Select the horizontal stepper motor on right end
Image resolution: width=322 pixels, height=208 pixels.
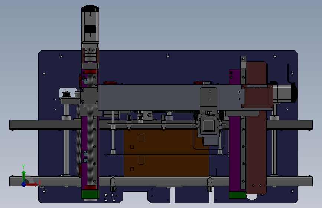(286, 93)
